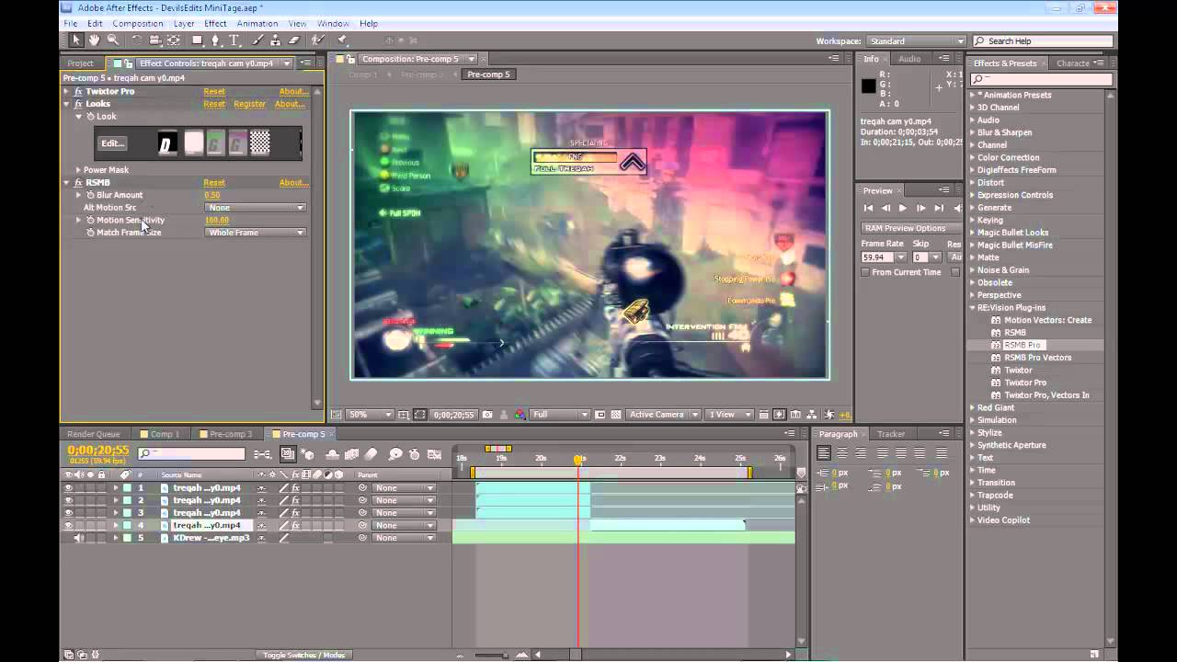Select the Hand tool
The width and height of the screenshot is (1177, 662).
coord(94,40)
